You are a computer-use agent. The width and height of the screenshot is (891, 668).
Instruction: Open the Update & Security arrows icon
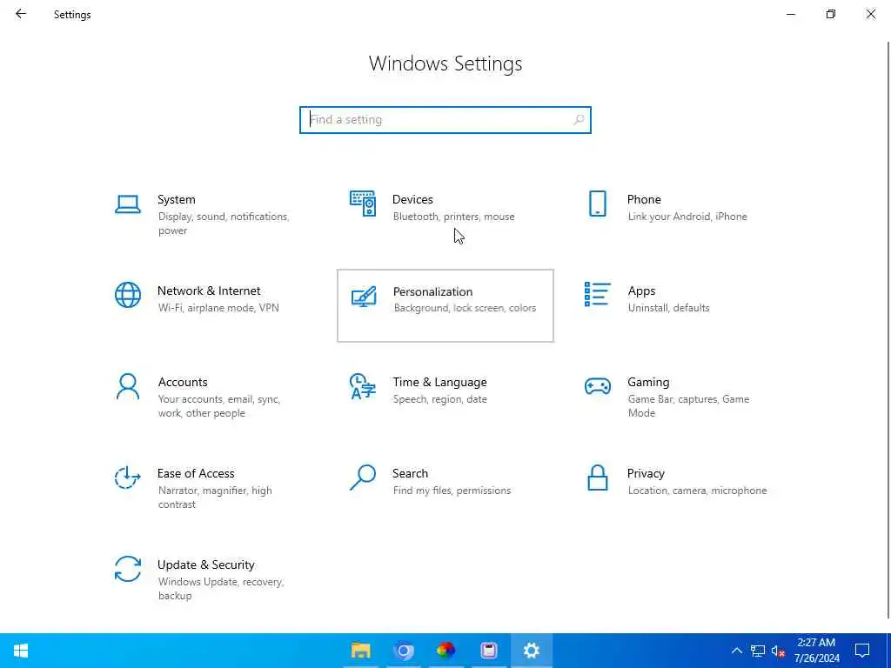tap(128, 569)
